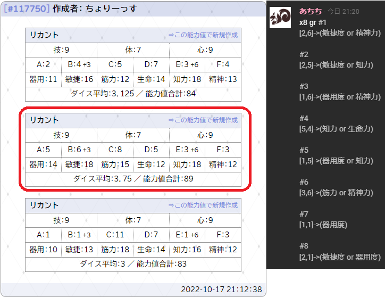Viewport: 385px width, 297px height.
Task: Click the あちち username in chat
Action: pyautogui.click(x=310, y=11)
